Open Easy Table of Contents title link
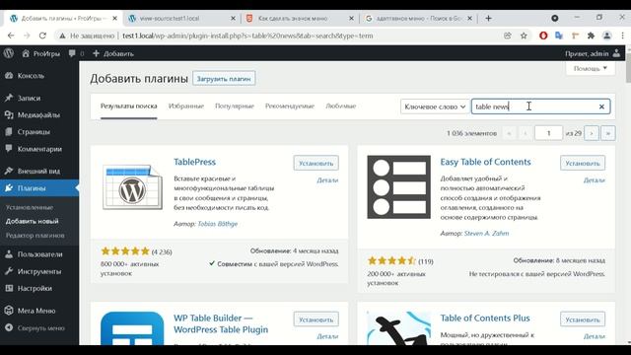The height and width of the screenshot is (355, 631). 485,162
